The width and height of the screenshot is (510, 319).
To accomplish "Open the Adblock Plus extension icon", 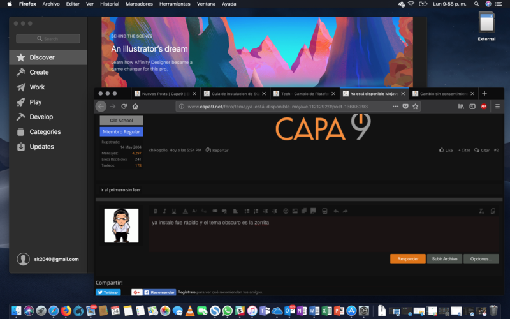I will click(x=484, y=107).
